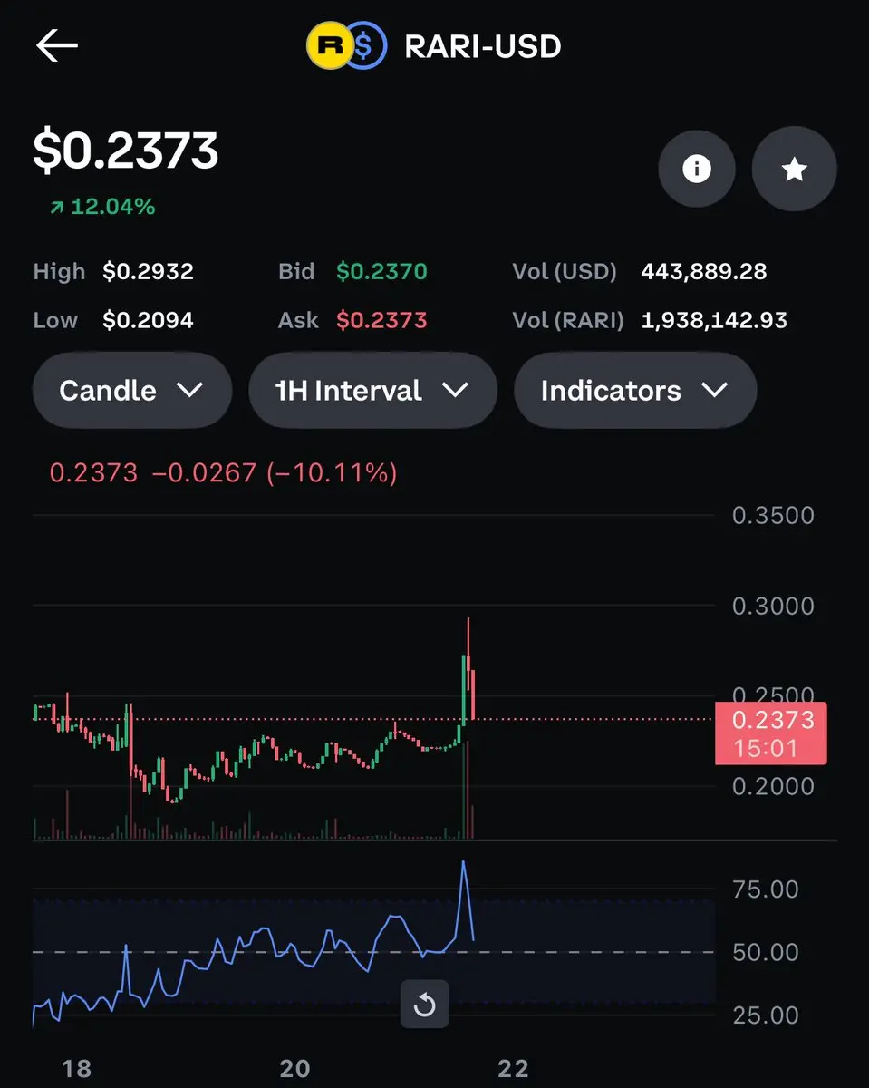Tap the RSI 25.00 axis label
This screenshot has height=1088, width=869.
click(766, 1015)
